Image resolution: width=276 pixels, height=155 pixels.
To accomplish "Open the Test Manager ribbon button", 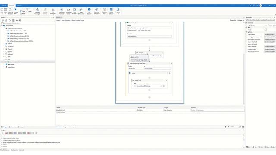I will tap(53, 11).
